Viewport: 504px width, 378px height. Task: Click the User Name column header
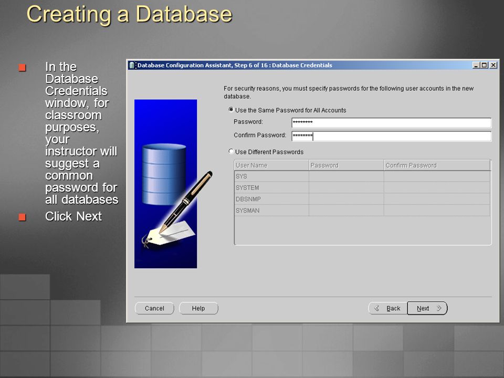pos(271,165)
